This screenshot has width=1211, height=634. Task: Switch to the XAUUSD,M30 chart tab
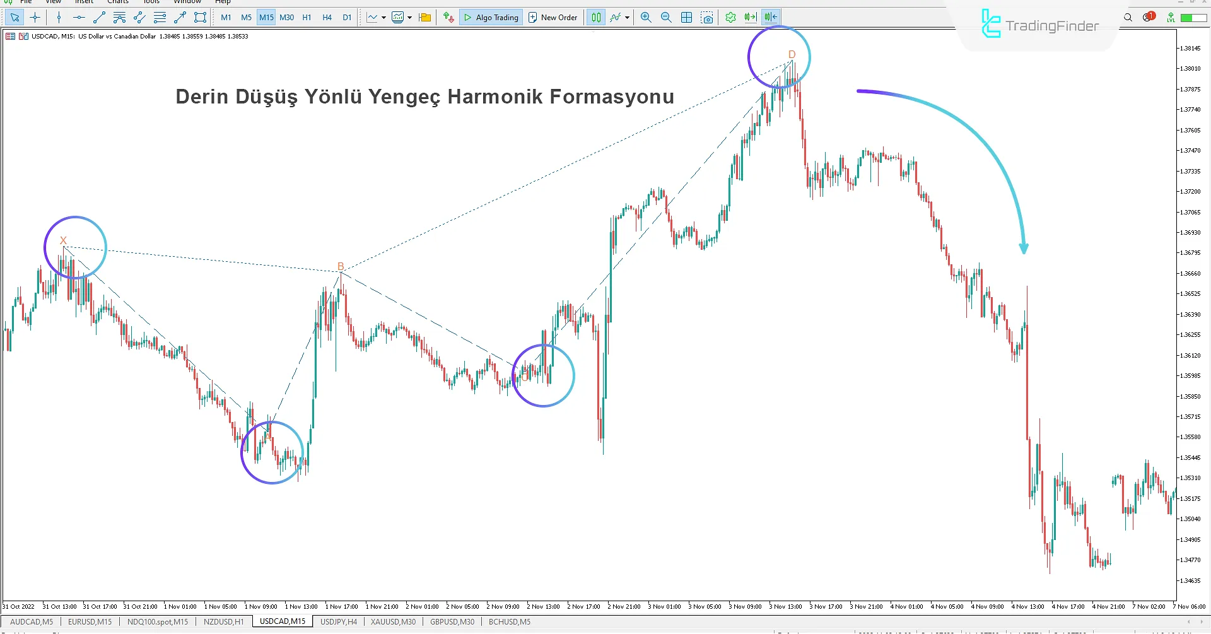point(393,622)
